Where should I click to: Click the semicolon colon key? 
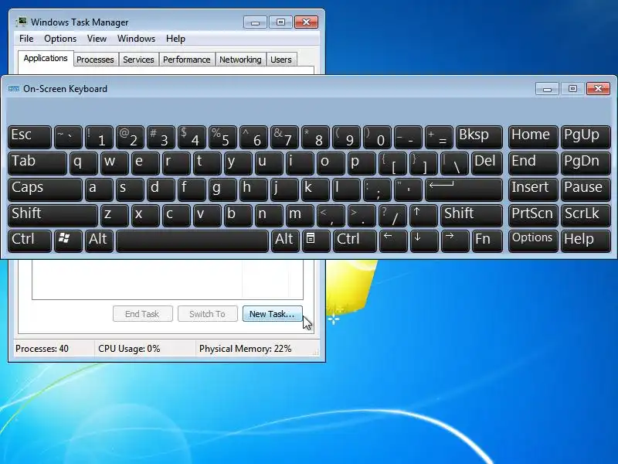click(377, 189)
